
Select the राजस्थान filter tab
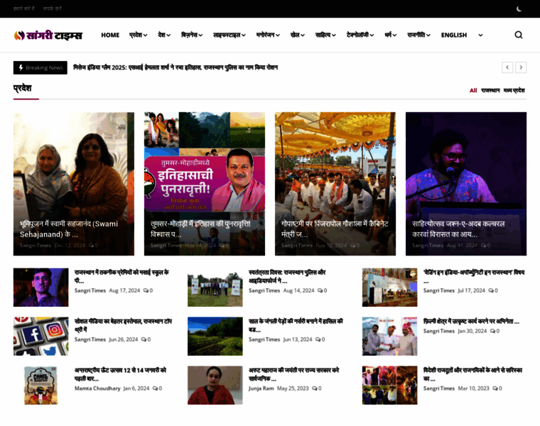pos(490,90)
